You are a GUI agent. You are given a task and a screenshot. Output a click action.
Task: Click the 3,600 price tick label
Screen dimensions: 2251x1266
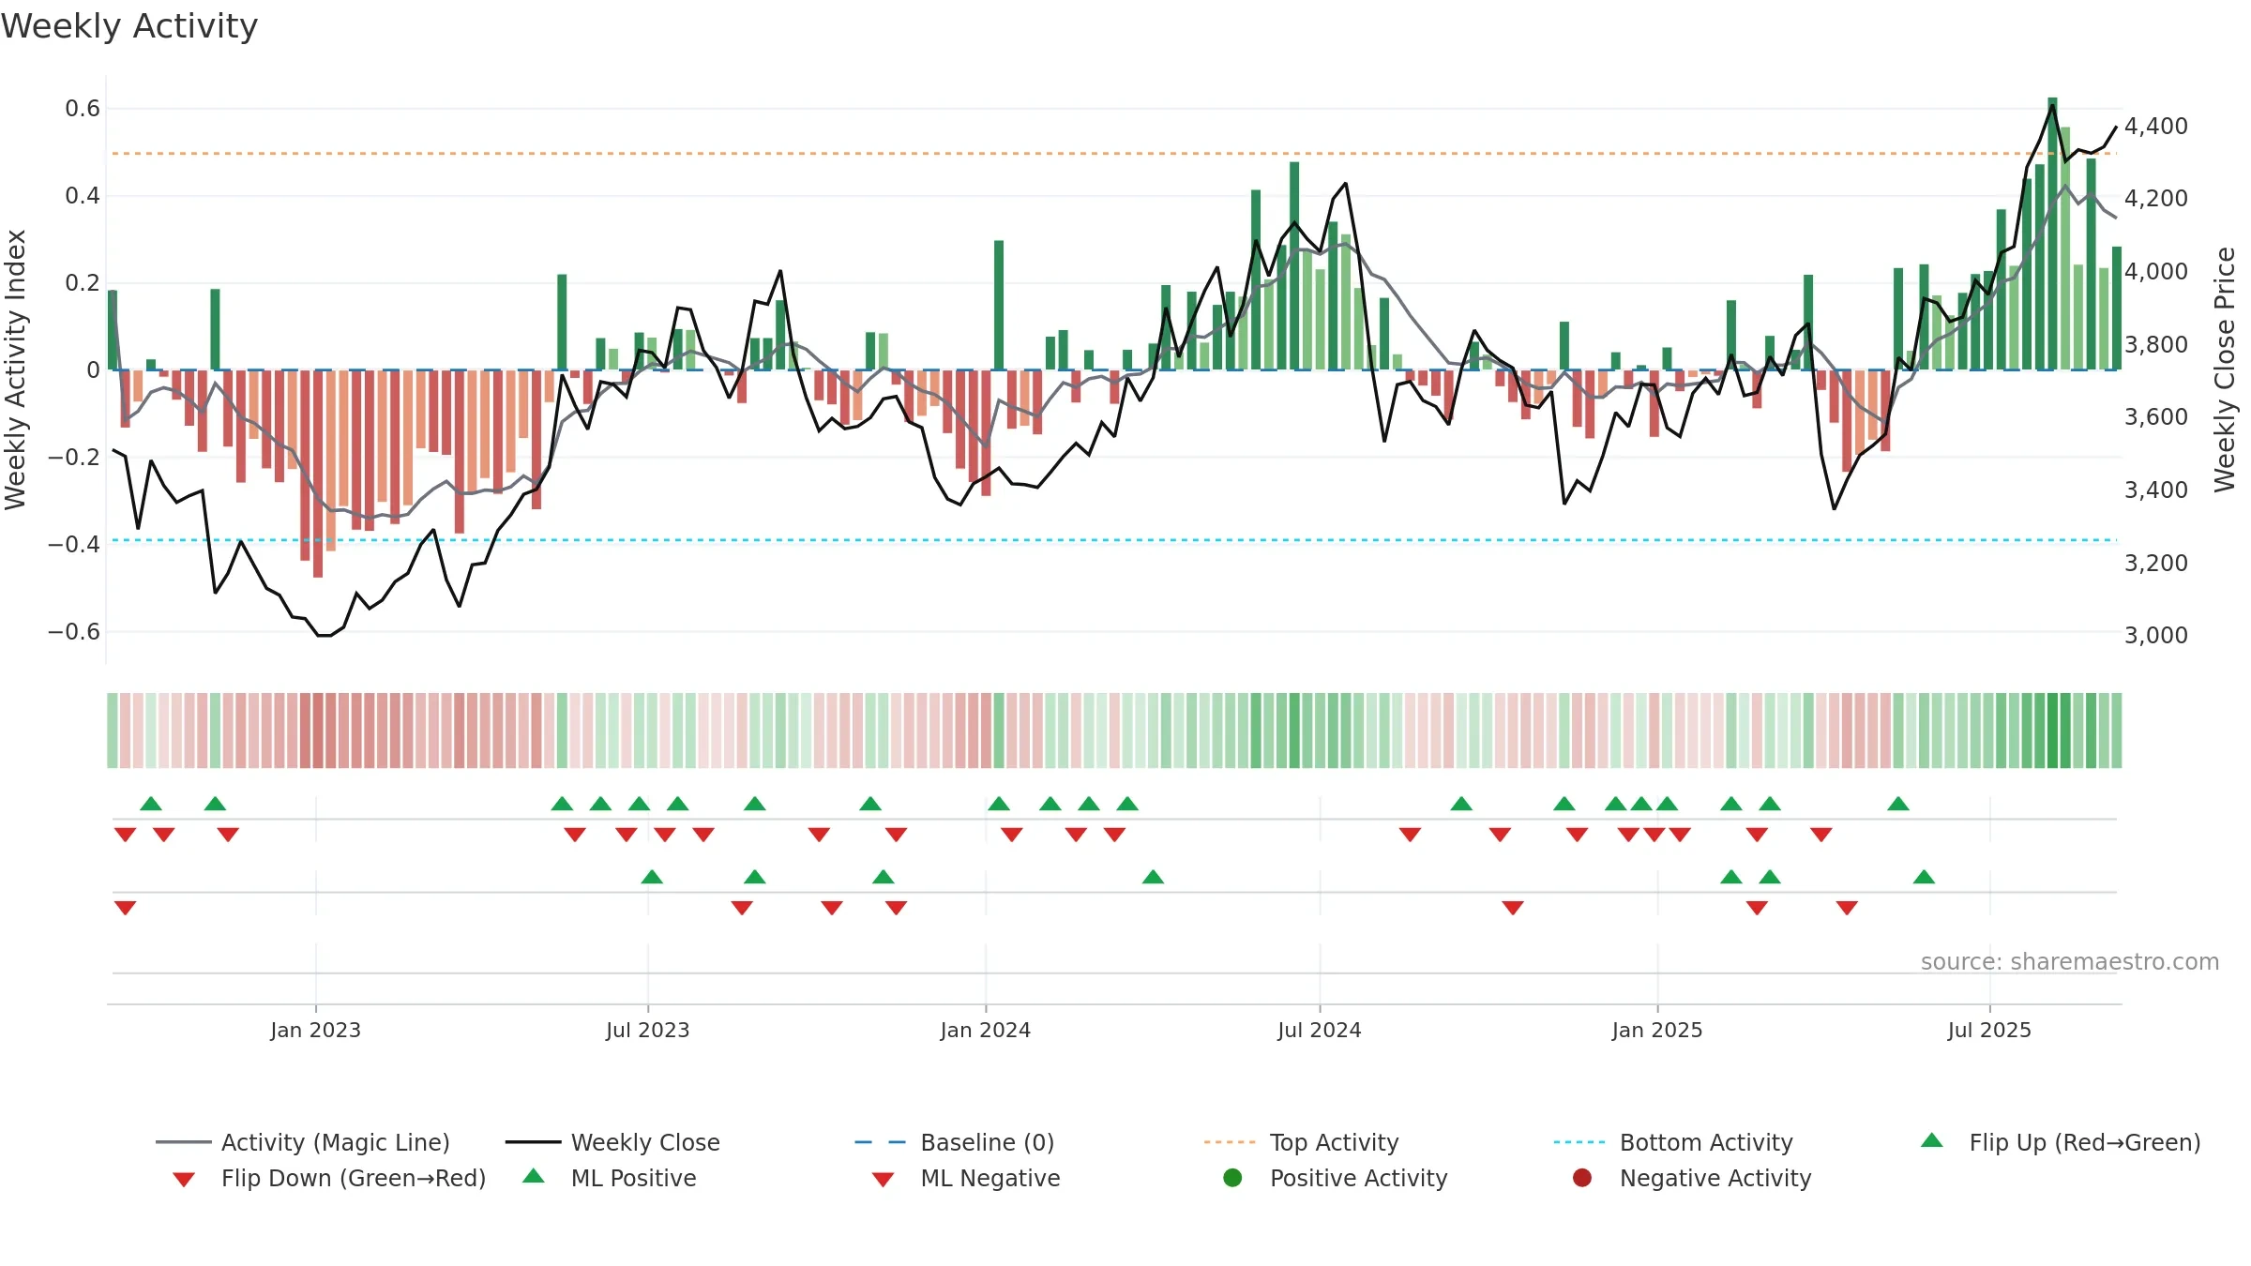pos(2156,416)
